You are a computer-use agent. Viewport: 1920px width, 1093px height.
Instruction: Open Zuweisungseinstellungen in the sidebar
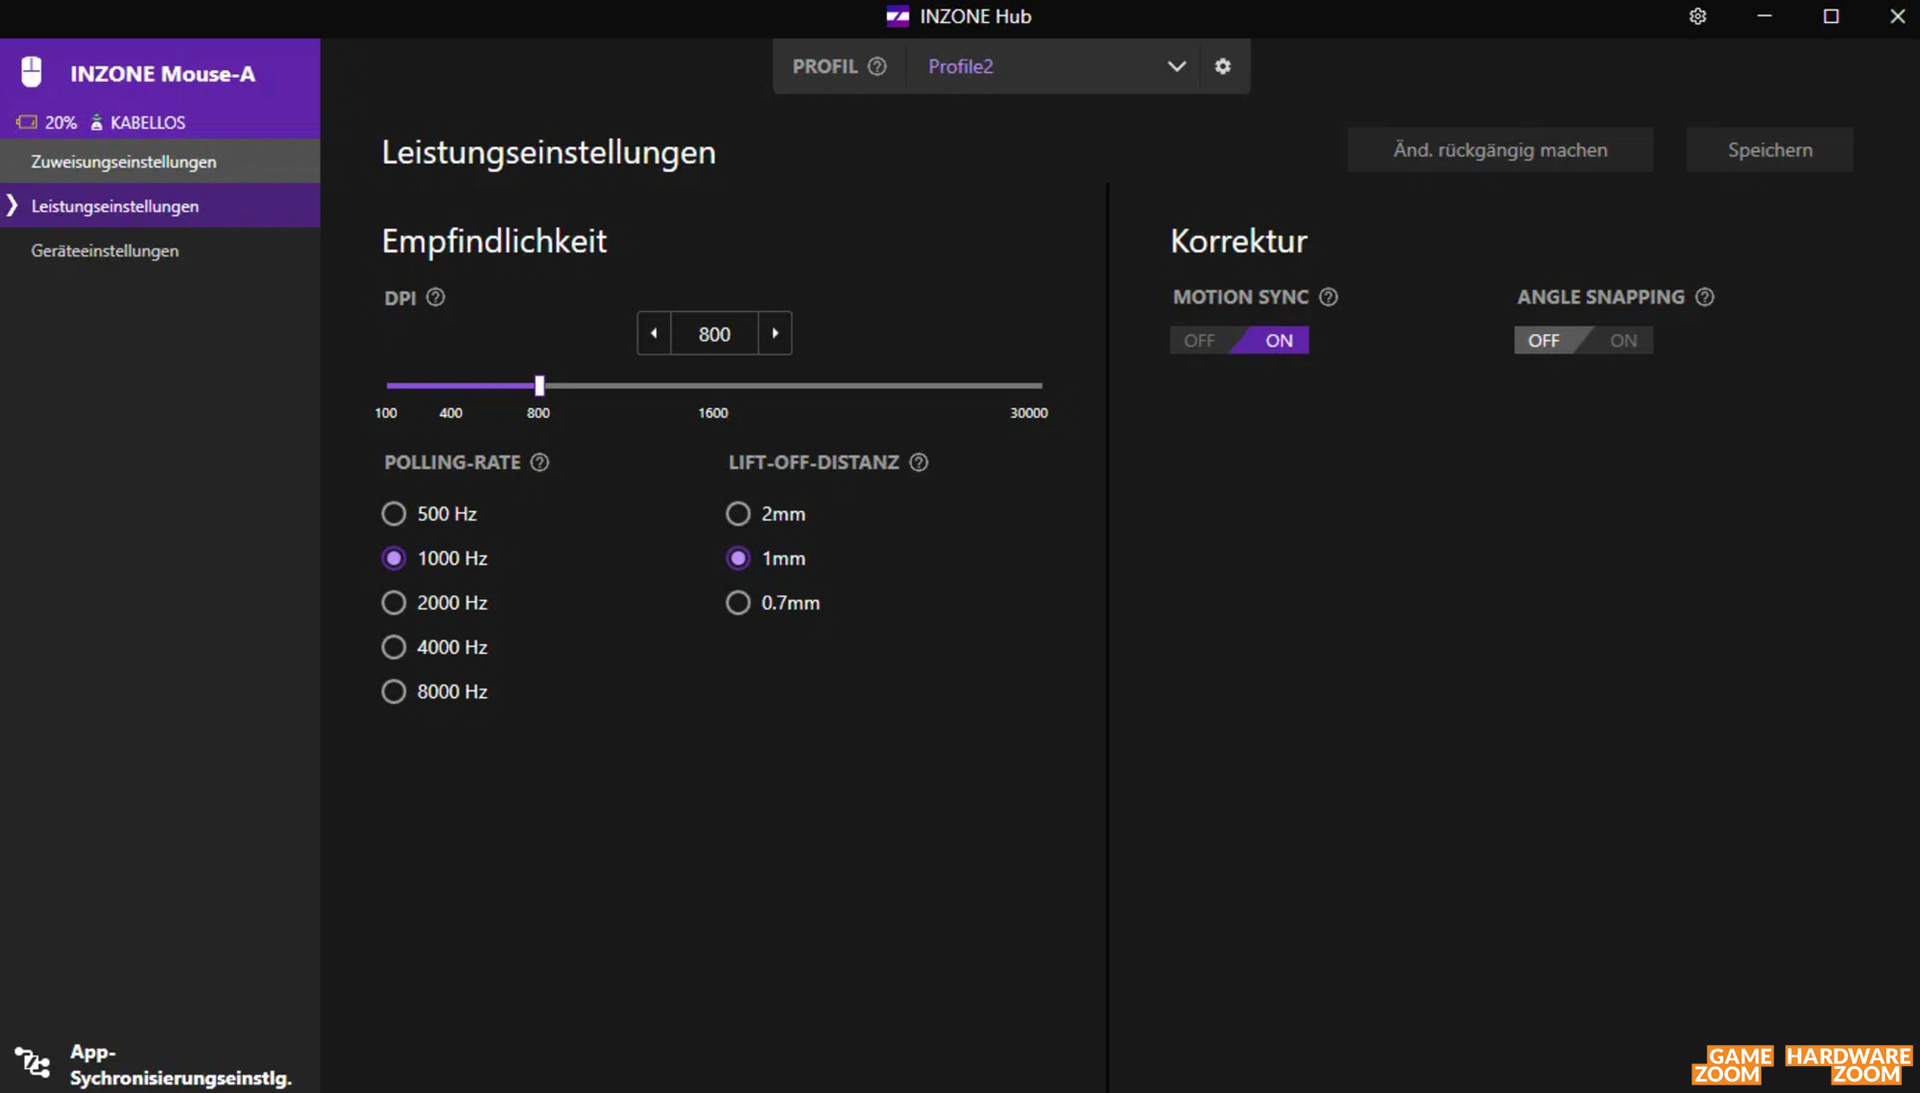point(160,161)
